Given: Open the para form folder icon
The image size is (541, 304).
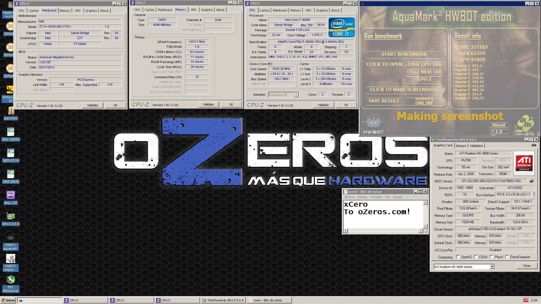Looking at the screenshot, I should point(10,113).
